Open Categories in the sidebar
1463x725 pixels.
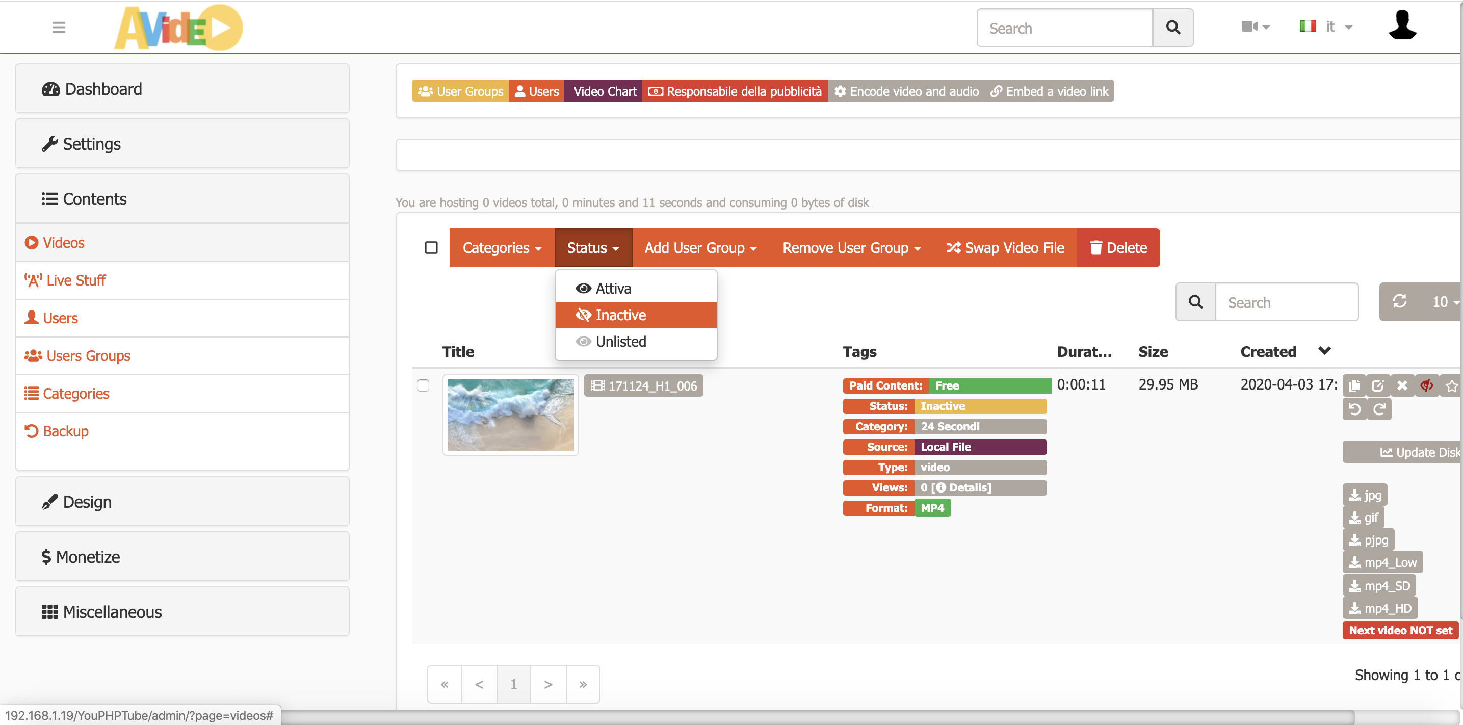tap(182, 394)
